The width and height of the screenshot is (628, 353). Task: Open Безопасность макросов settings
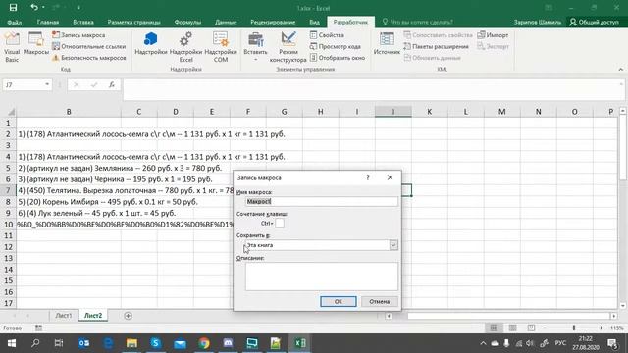89,58
